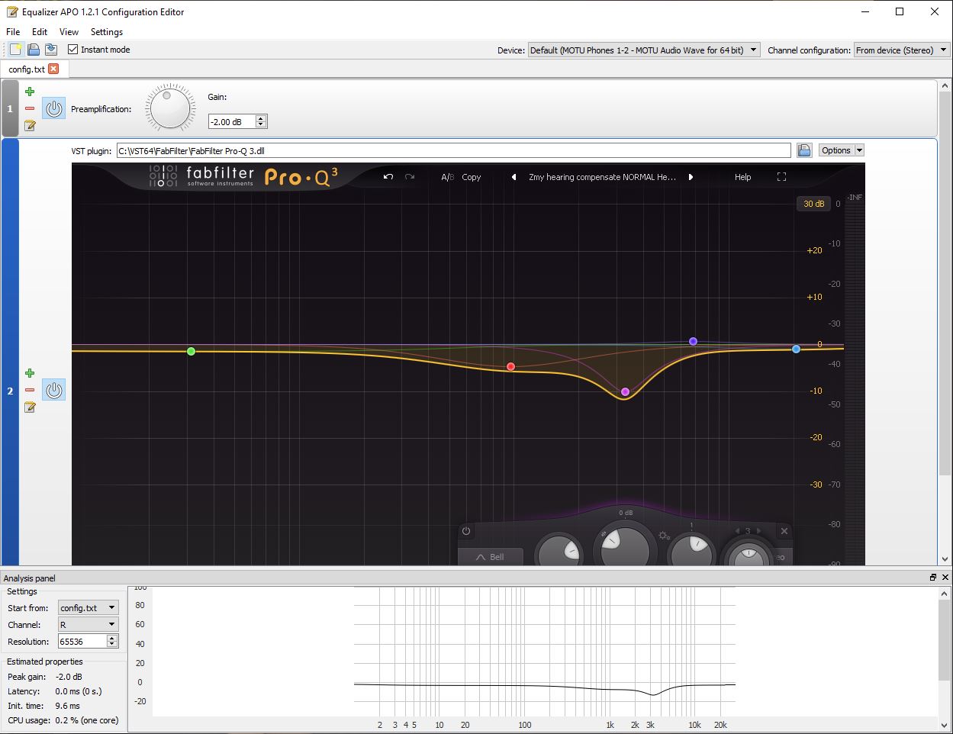Open the analysis Channel dropdown

click(89, 625)
